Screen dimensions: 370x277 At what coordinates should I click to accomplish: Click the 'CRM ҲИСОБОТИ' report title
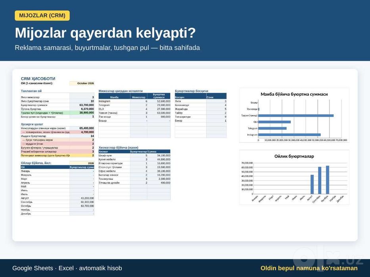click(38, 79)
